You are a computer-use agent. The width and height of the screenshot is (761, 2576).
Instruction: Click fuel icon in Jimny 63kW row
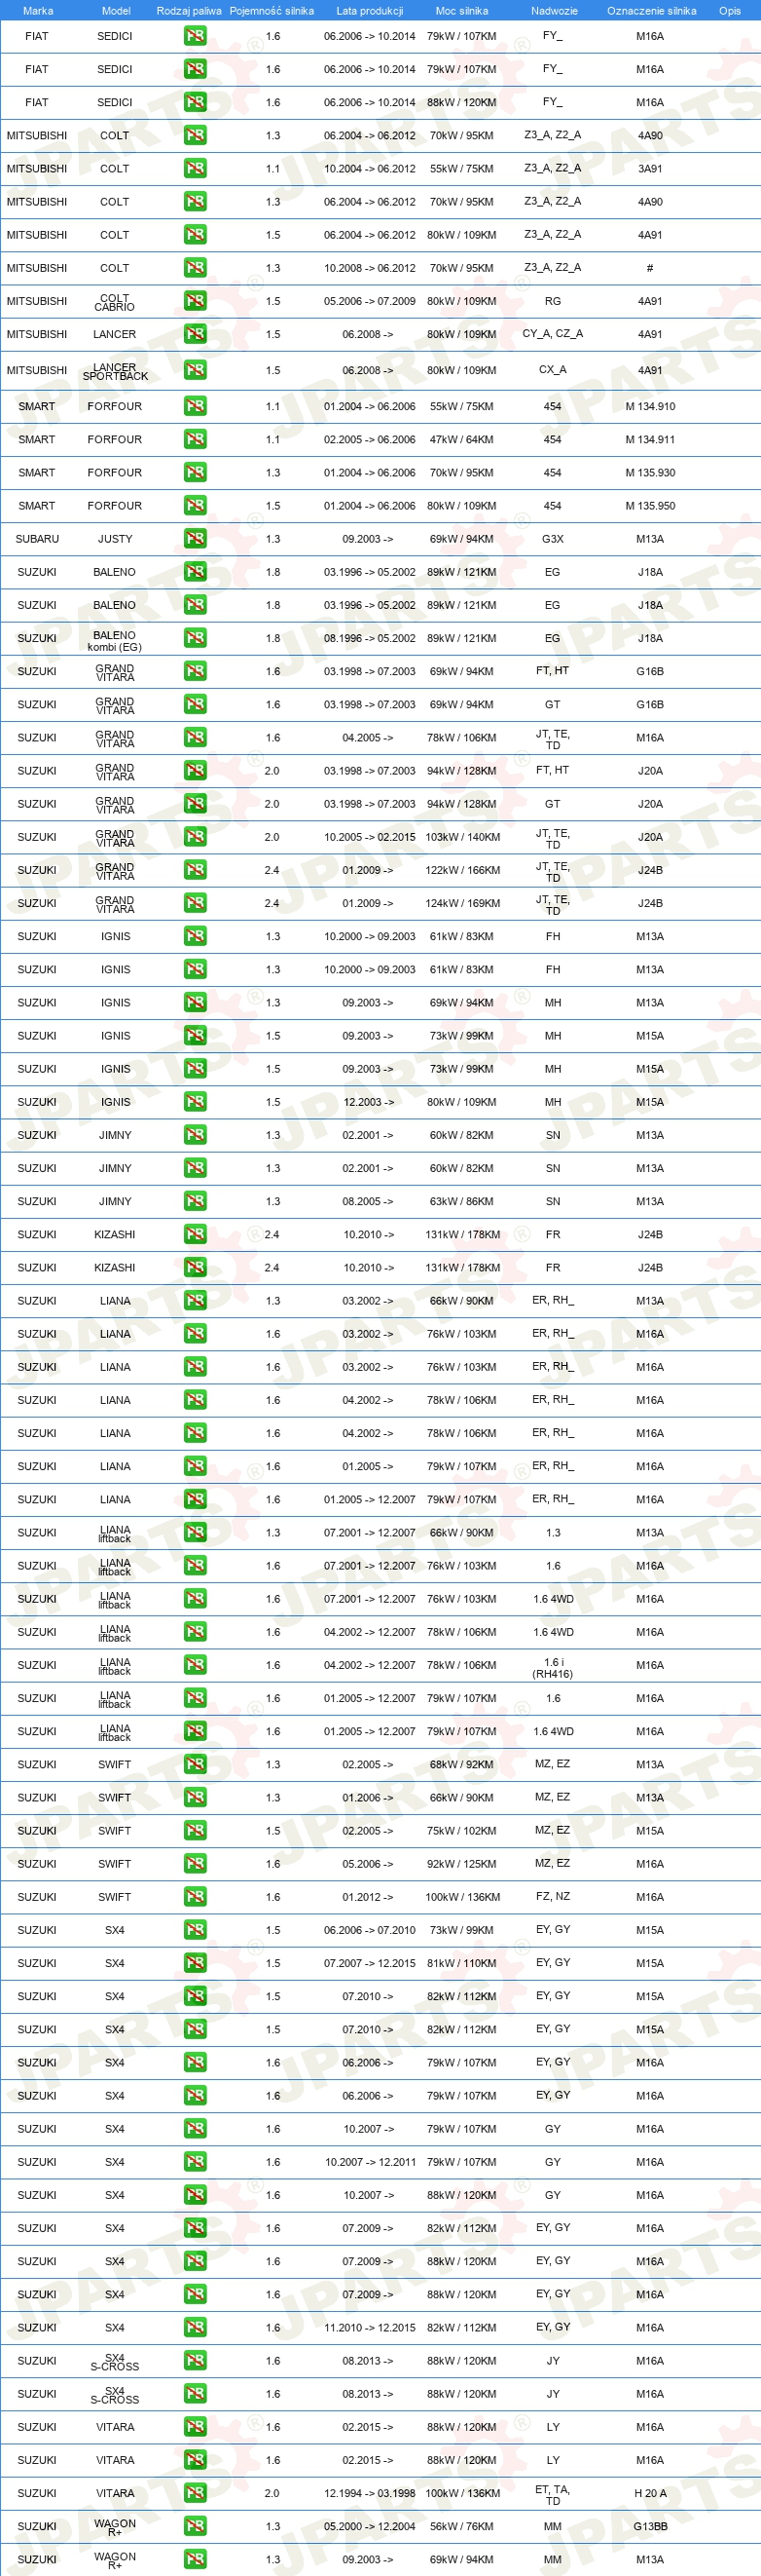195,1201
